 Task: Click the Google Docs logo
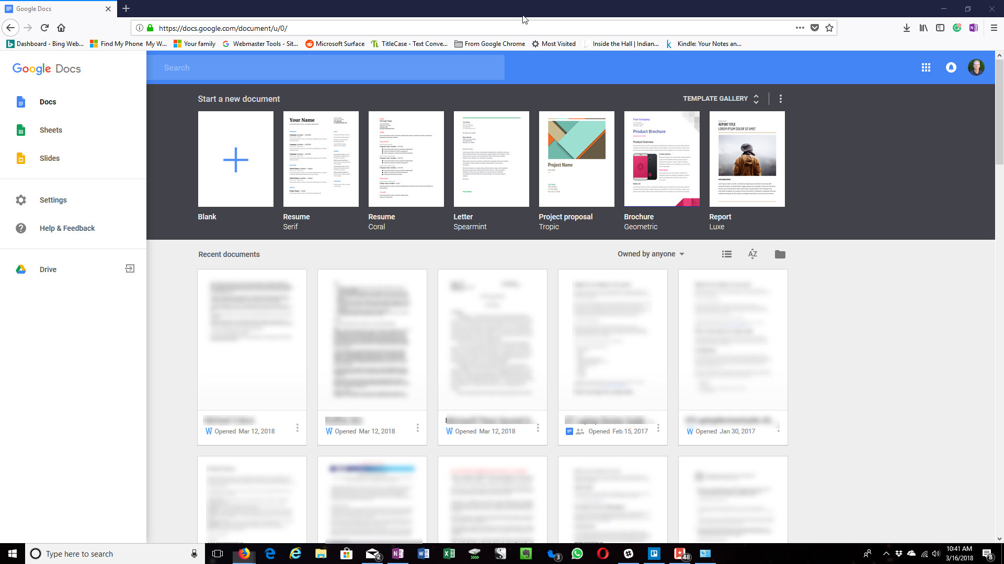coord(47,68)
